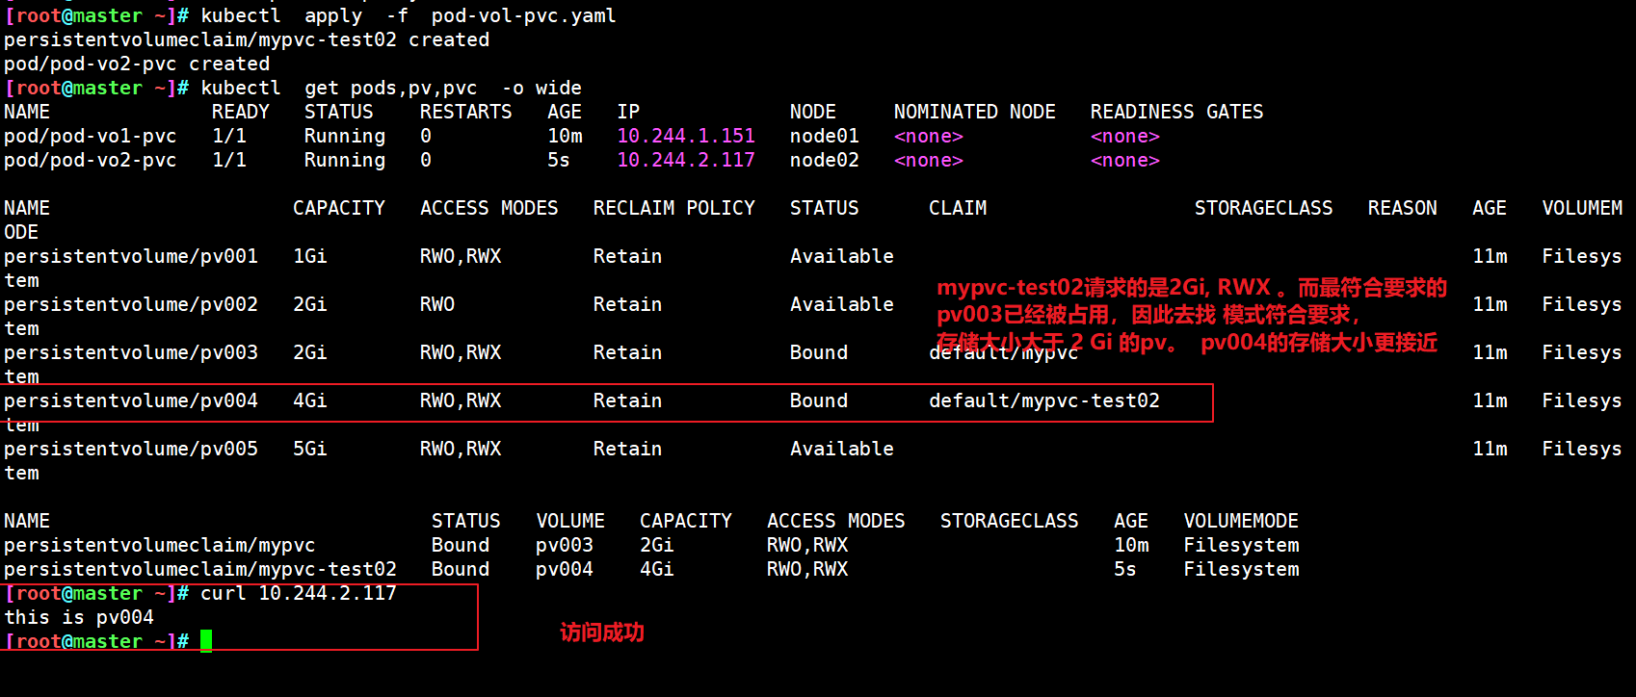Click claim 'default/mypvc-test02' in pv004 row
Screen dimensions: 1636x697
click(x=1044, y=400)
